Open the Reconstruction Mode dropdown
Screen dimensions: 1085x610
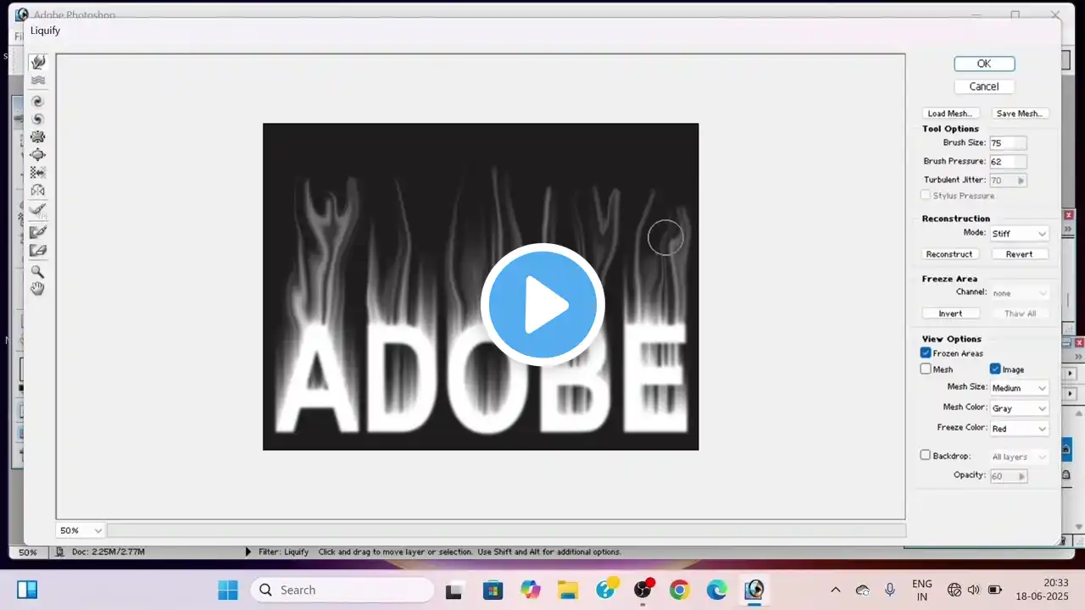[x=1019, y=233]
